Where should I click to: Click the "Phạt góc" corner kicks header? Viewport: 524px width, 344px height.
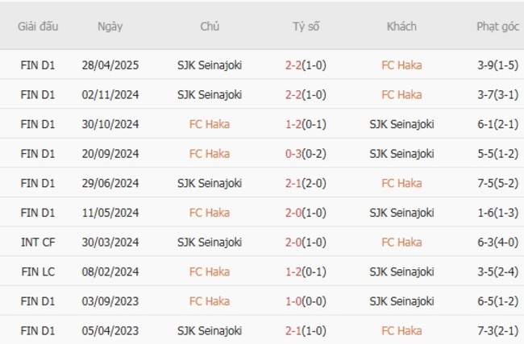497,27
